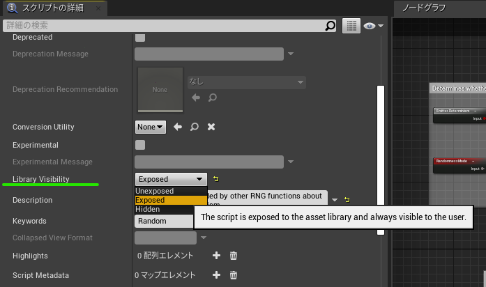
Task: Click the Experimental property label
Action: (x=36, y=145)
